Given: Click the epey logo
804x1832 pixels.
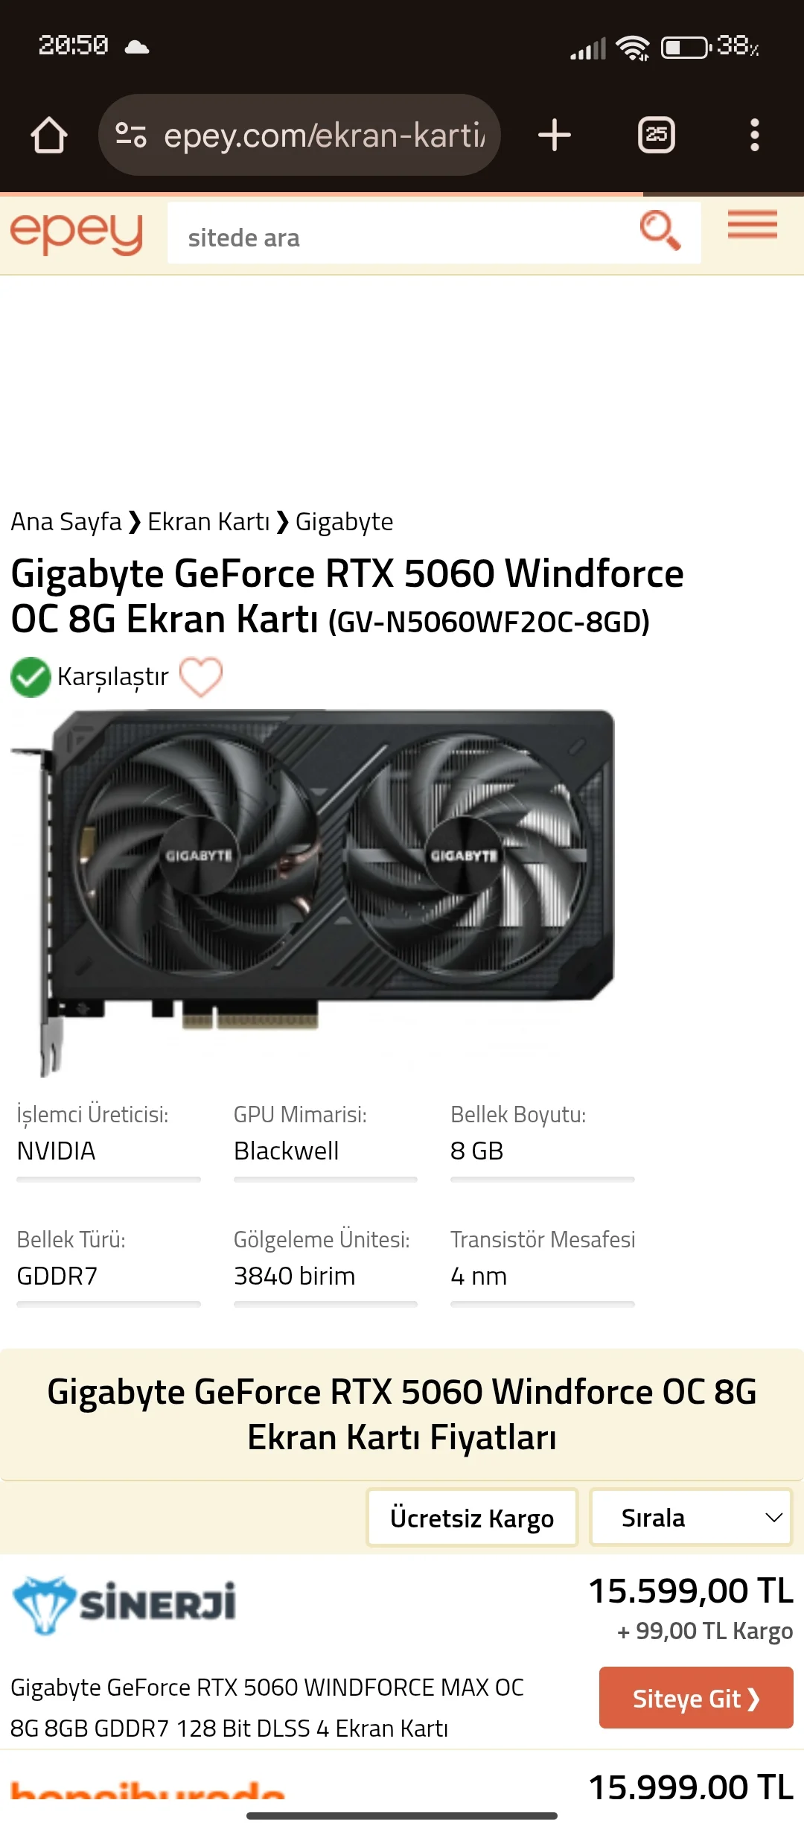Looking at the screenshot, I should coord(77,232).
